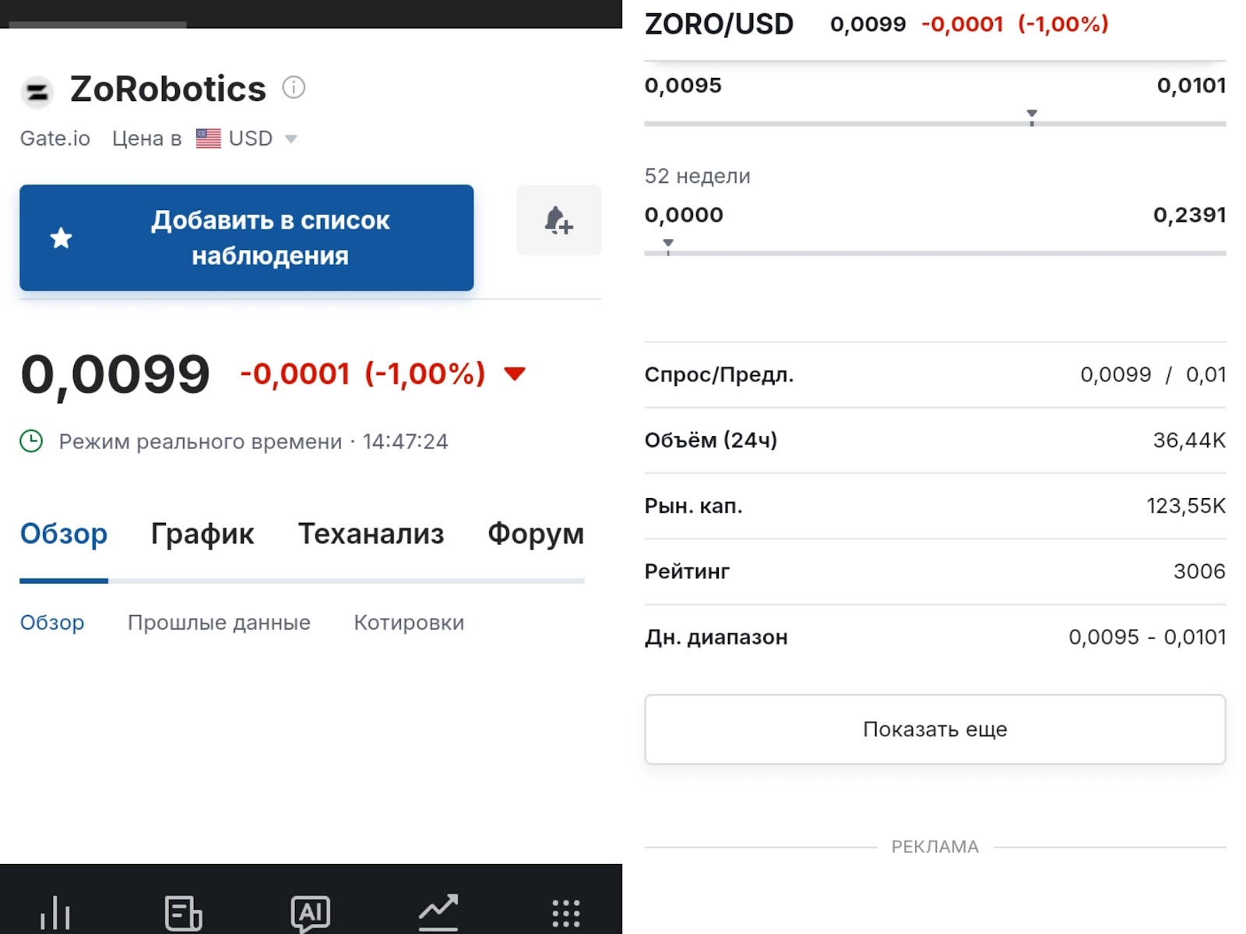The width and height of the screenshot is (1246, 934).
Task: Open the news icon in bottom bar
Action: tap(183, 912)
